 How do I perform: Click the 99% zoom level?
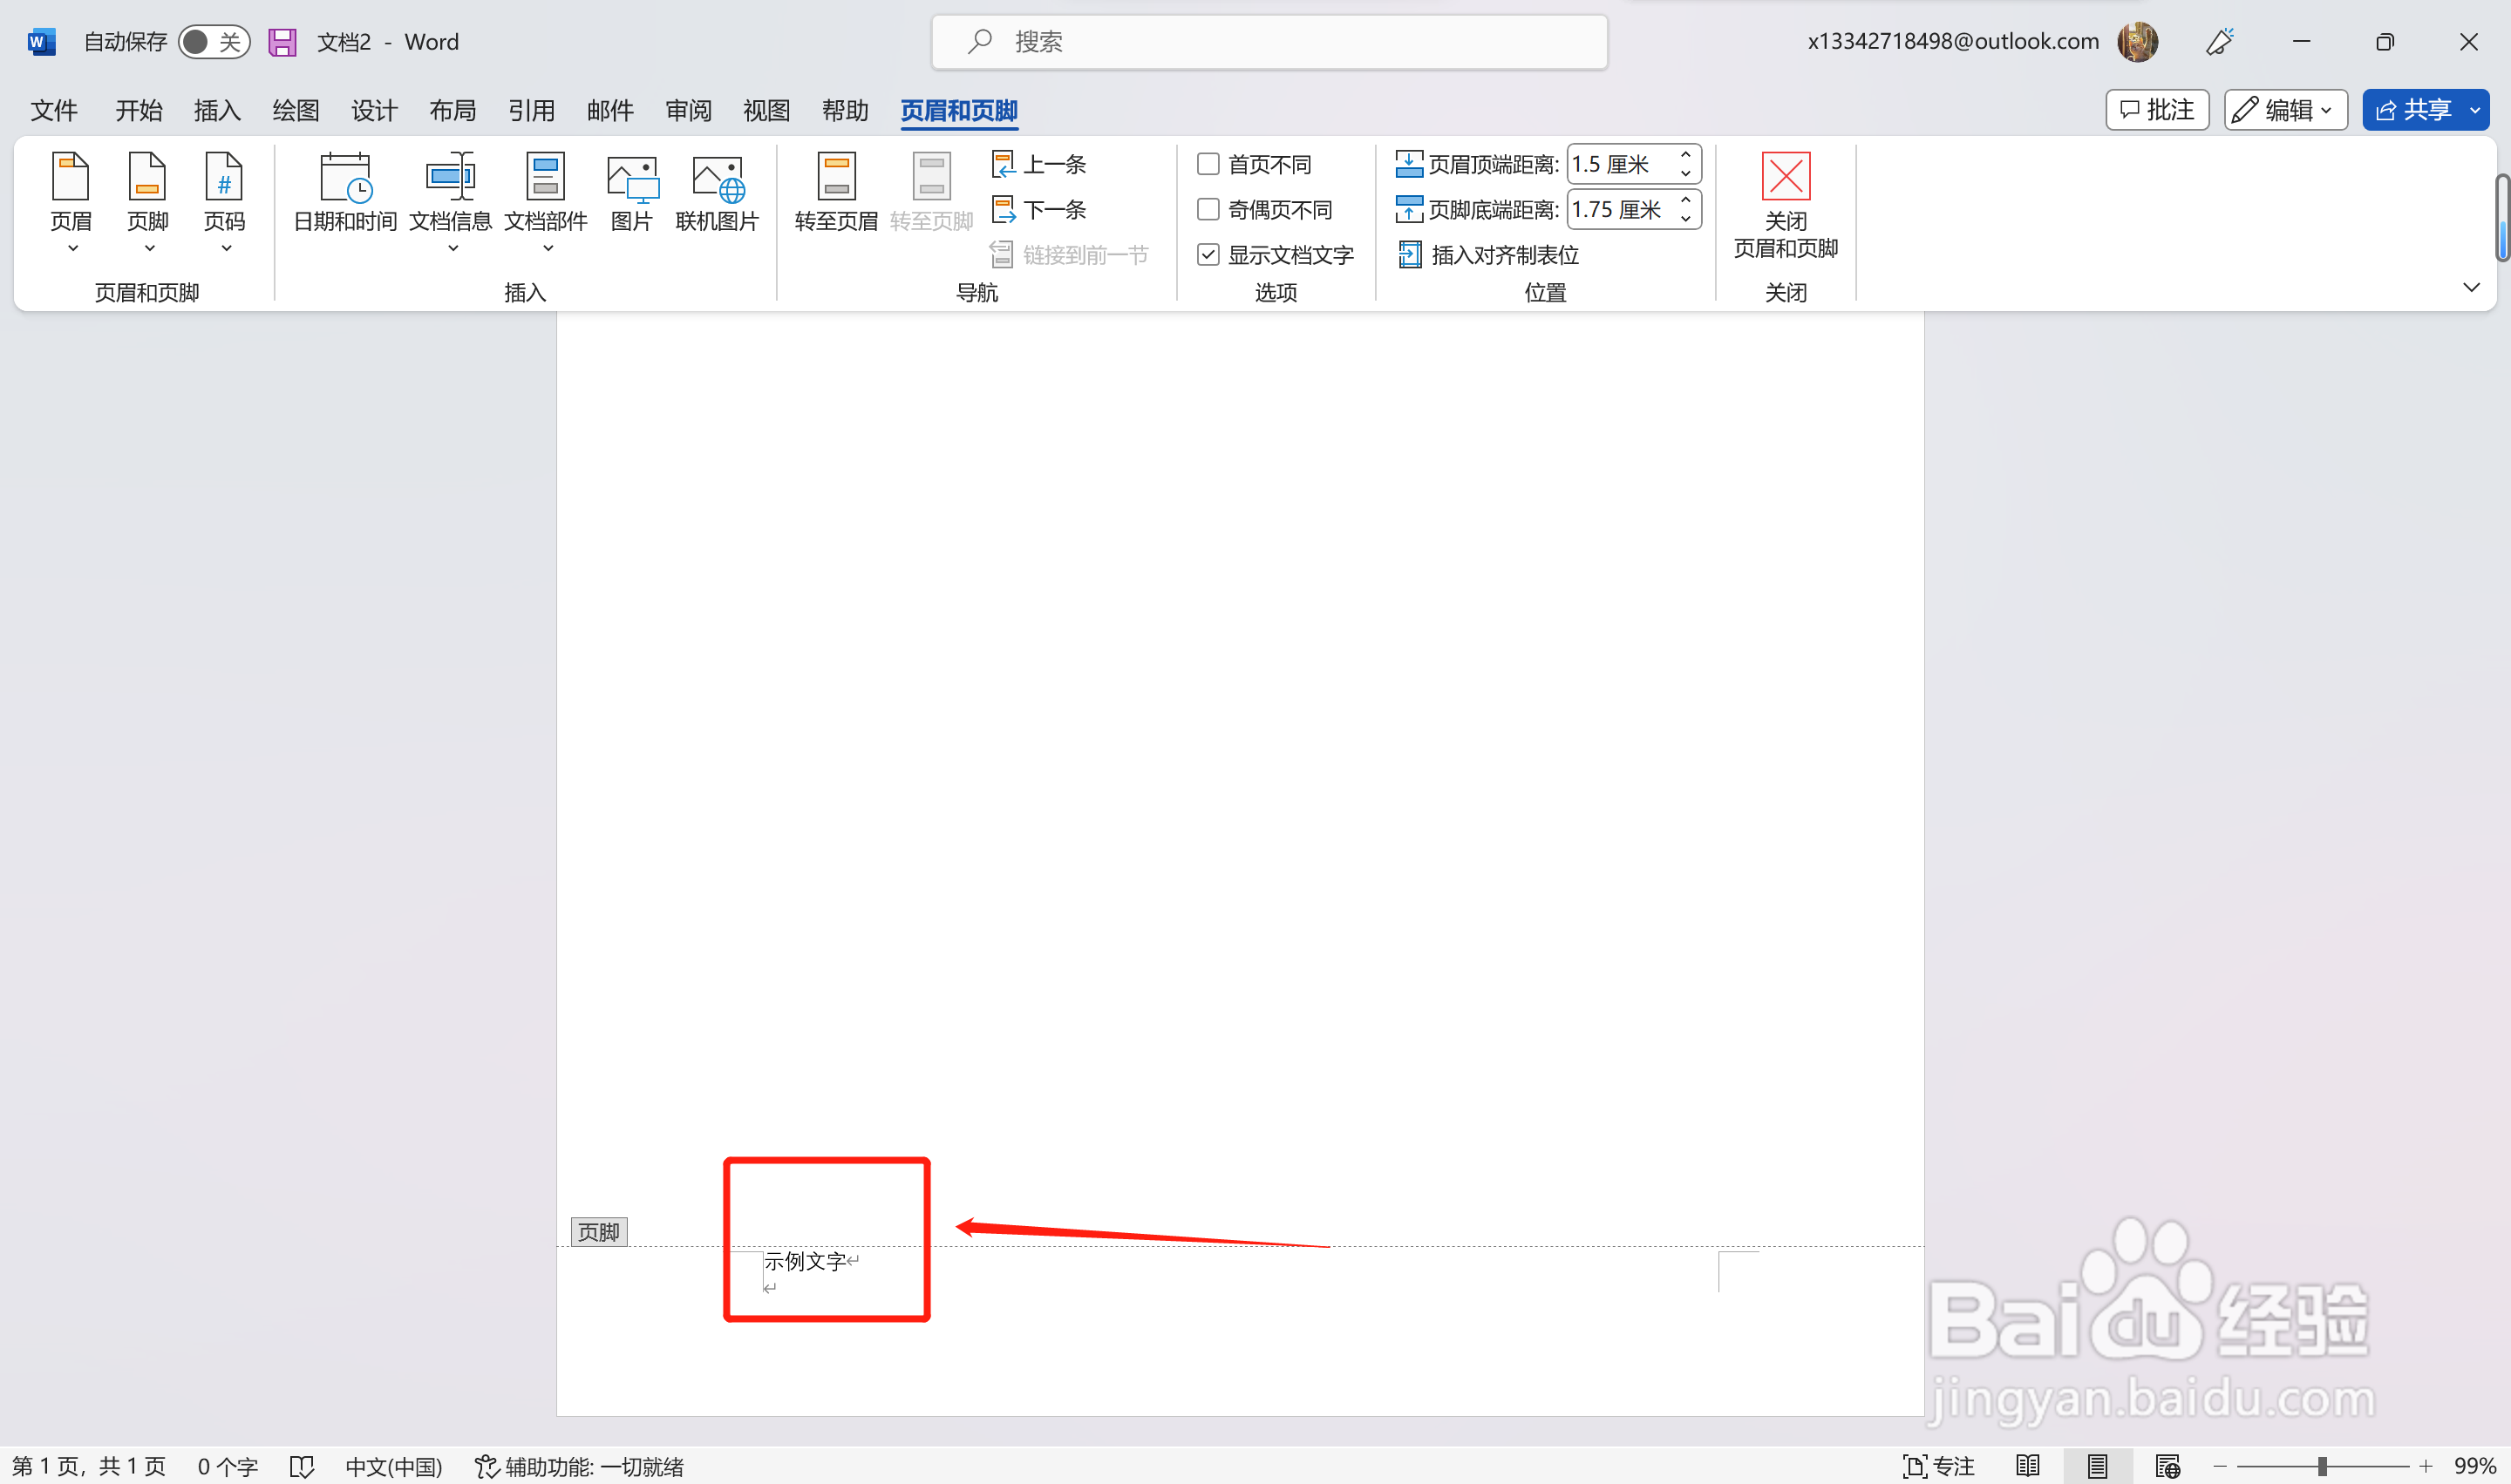click(x=2474, y=1466)
